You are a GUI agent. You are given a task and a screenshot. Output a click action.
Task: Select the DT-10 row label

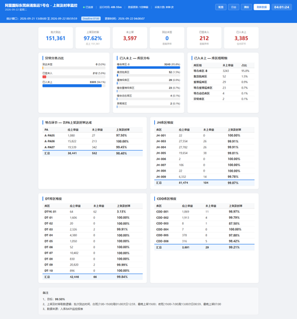point(48,271)
